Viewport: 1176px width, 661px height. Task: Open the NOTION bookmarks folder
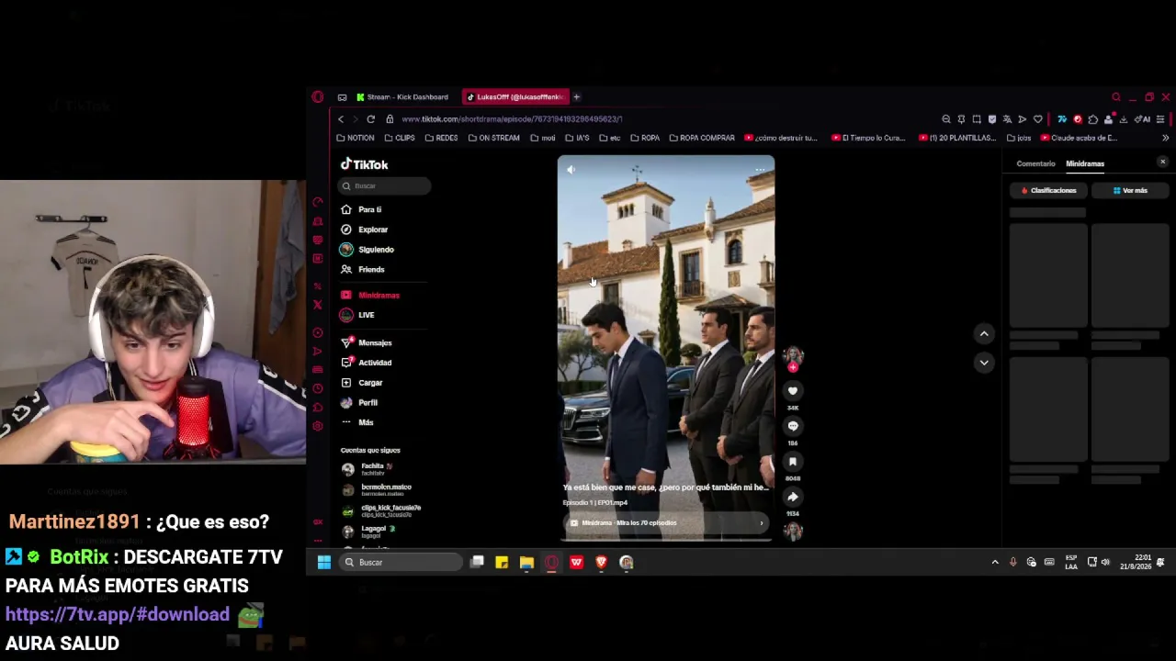356,139
